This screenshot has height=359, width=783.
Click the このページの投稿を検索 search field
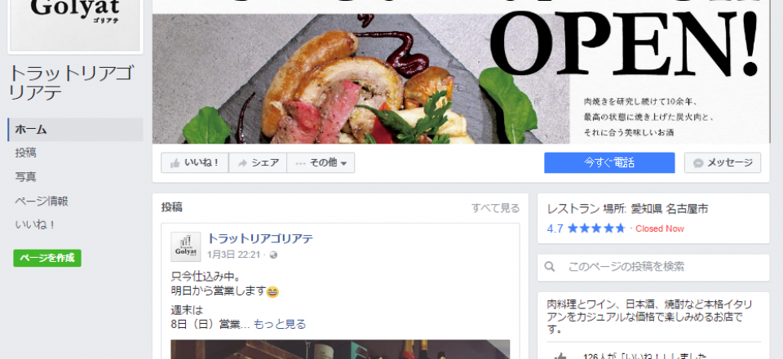pos(653,267)
